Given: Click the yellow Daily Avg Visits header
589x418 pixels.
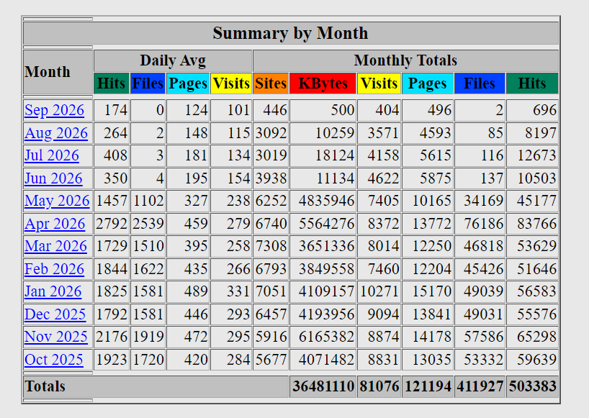Looking at the screenshot, I should coord(231,83).
